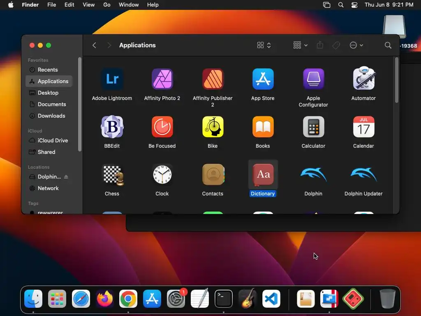421x316 pixels.
Task: Open the Finder menu
Action: 30,5
